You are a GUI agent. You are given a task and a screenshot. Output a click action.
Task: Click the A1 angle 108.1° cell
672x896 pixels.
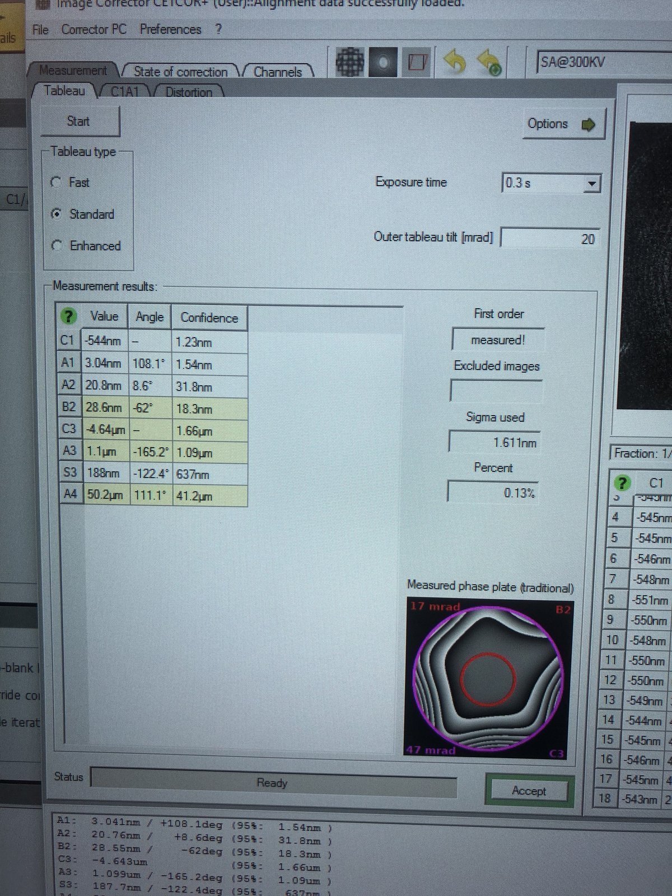click(150, 364)
